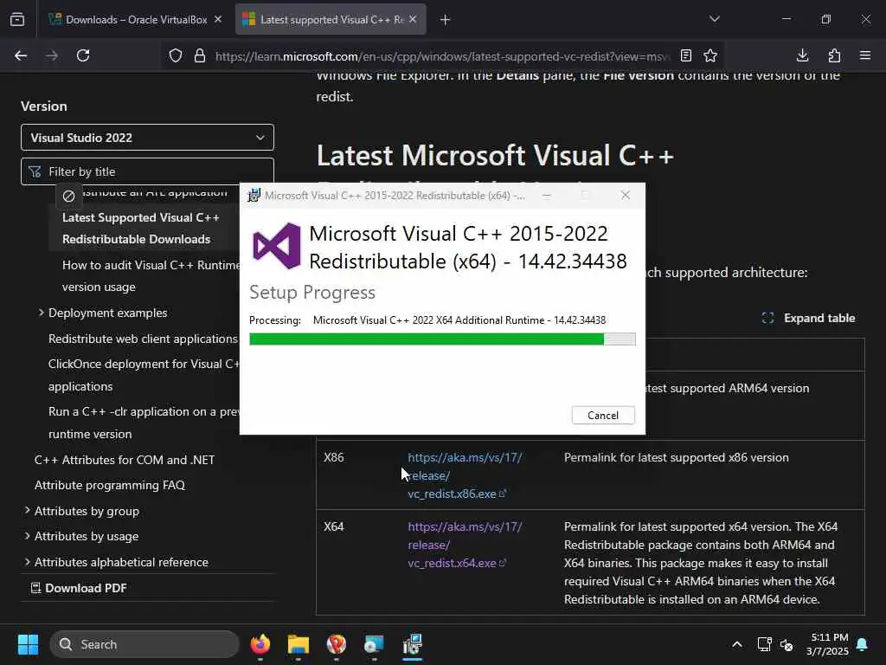Open ClickOnce deployment for Visual C++ applications
Screen dimensions: 886x665
pos(144,375)
